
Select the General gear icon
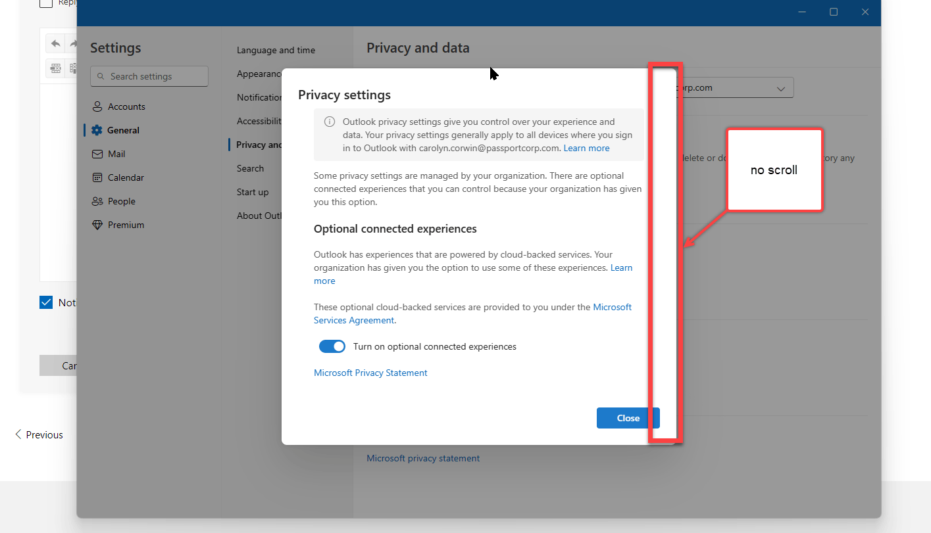coord(97,130)
